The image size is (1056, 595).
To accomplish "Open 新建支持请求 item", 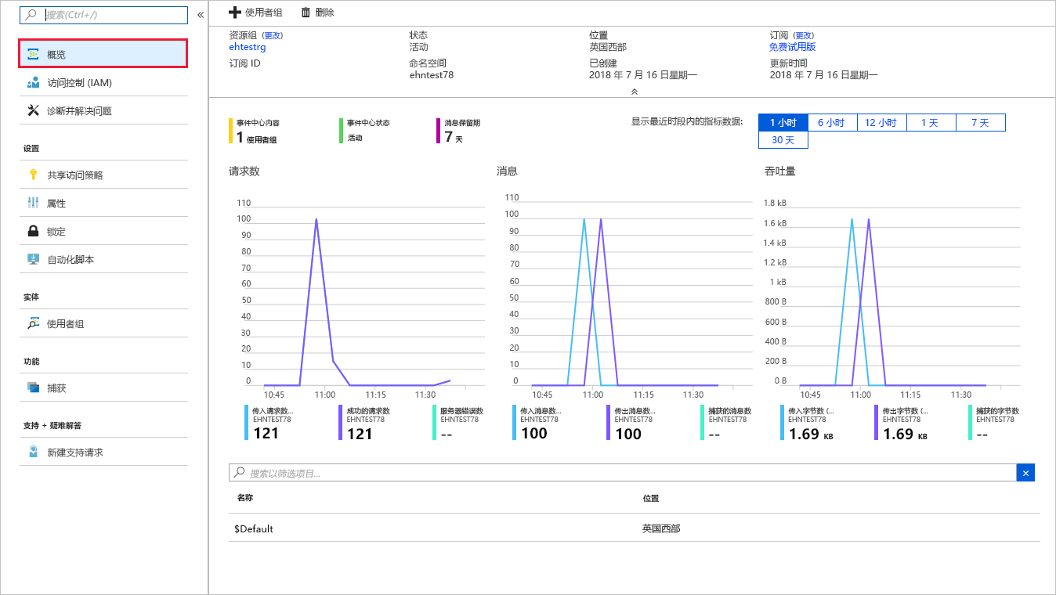I will tap(103, 452).
